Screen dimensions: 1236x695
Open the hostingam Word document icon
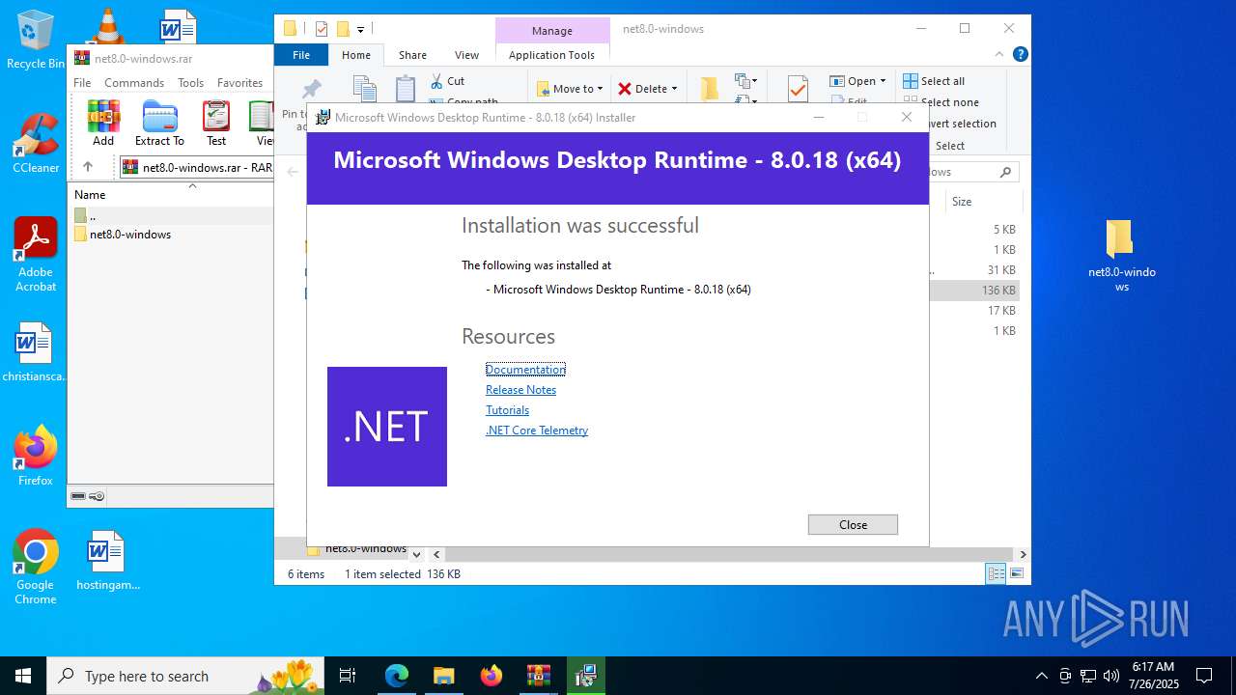(x=107, y=561)
